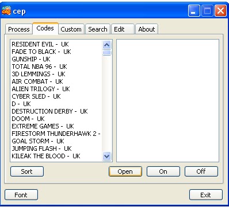Click the Exit button
The width and height of the screenshot is (229, 207).
206,195
